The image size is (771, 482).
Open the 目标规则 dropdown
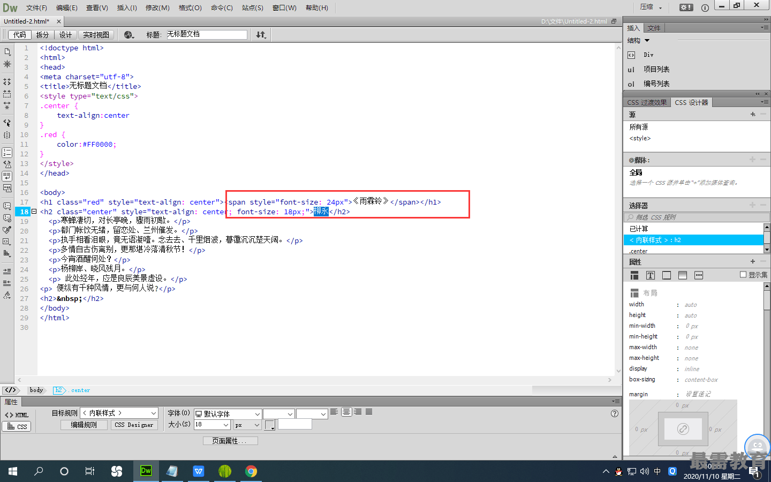click(119, 413)
